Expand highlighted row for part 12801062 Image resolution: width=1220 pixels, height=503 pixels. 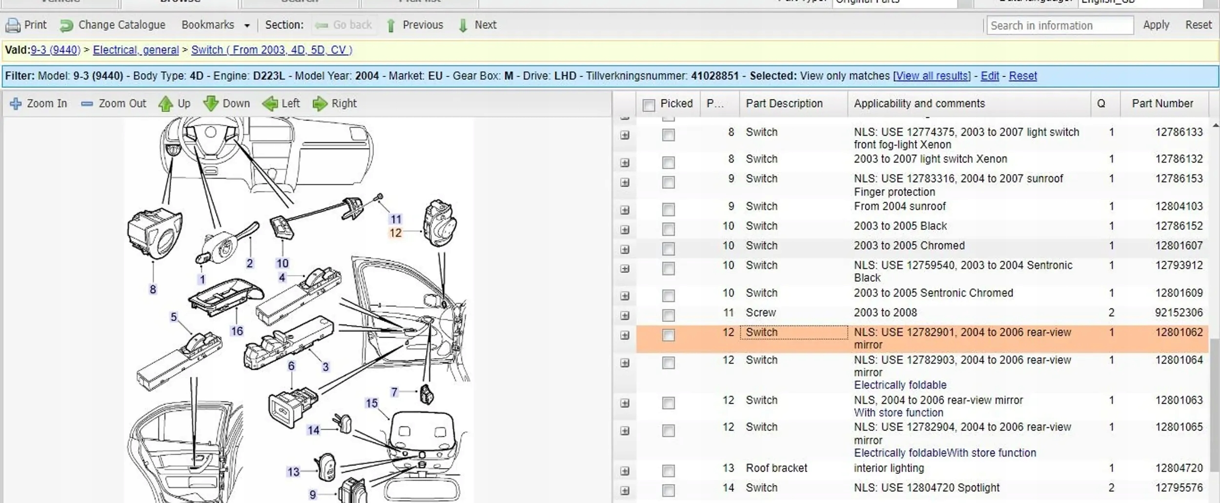[625, 335]
